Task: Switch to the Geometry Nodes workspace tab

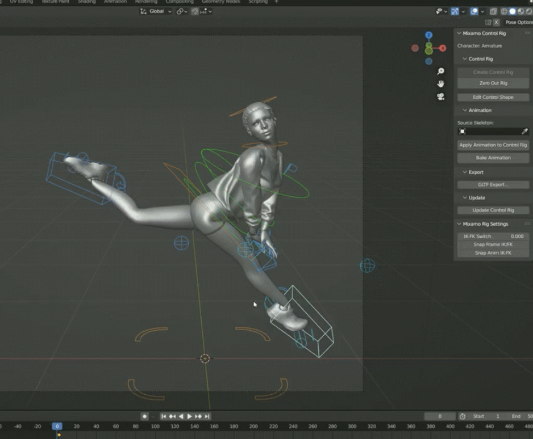Action: (220, 2)
